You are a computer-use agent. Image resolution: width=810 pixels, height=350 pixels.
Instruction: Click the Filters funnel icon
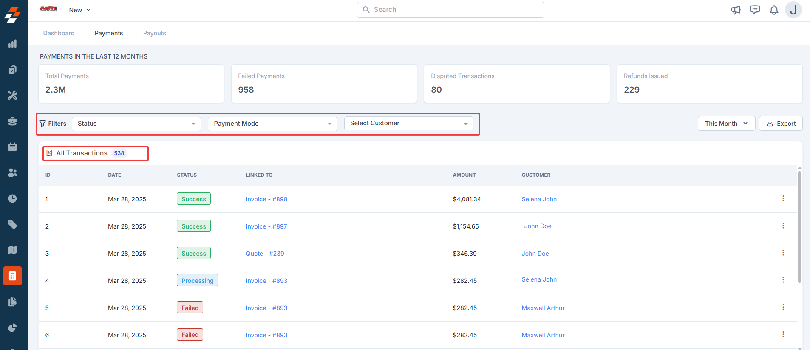[42, 124]
